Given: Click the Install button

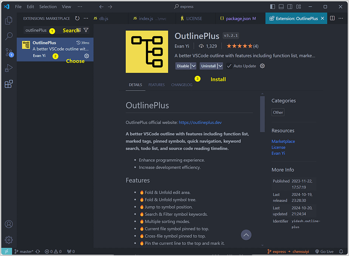Looking at the screenshot, I should 218,79.
